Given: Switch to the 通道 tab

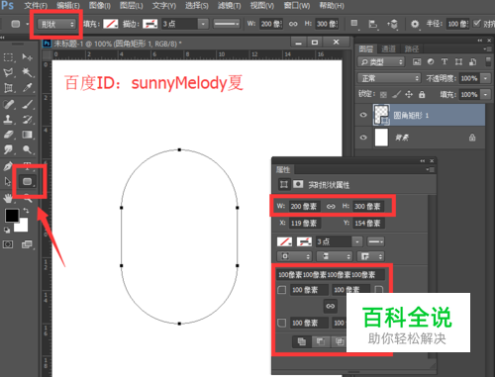Looking at the screenshot, I should (x=389, y=48).
